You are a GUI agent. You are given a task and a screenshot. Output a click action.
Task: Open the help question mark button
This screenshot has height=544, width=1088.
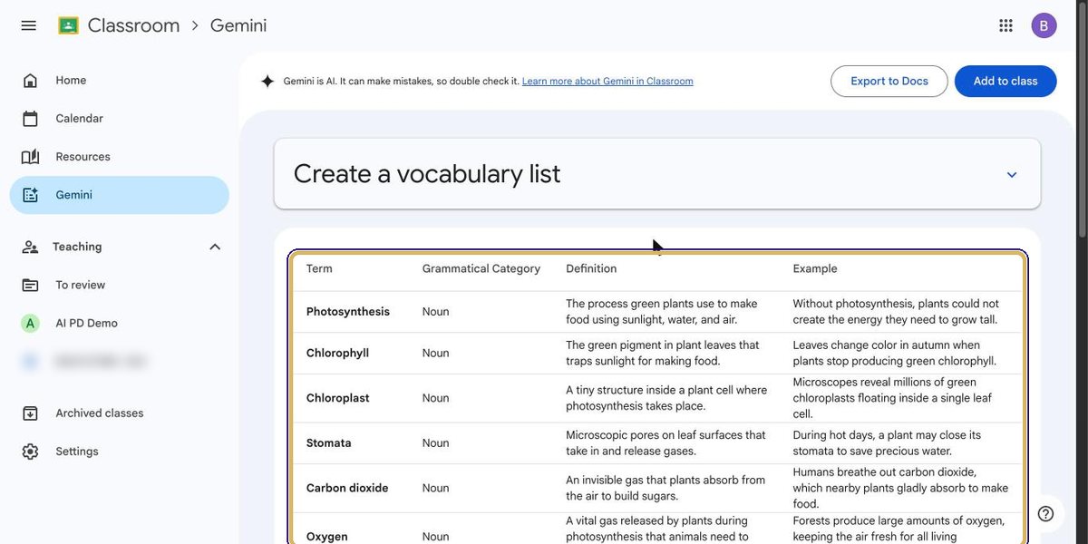[x=1045, y=514]
